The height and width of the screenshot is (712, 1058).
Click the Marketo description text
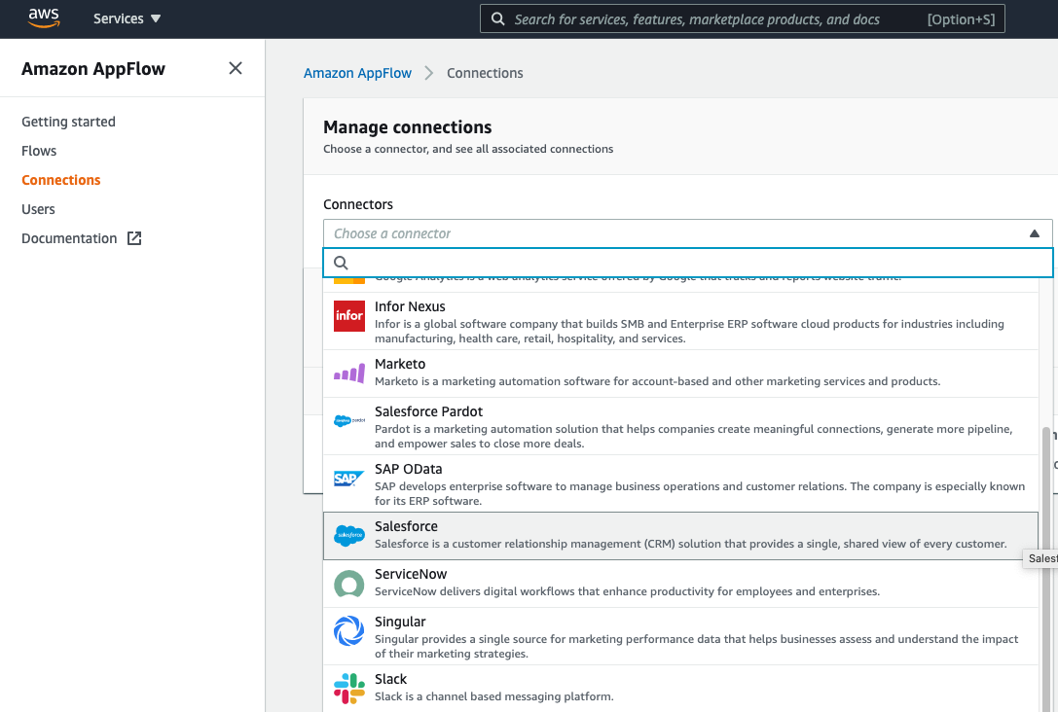click(x=657, y=381)
